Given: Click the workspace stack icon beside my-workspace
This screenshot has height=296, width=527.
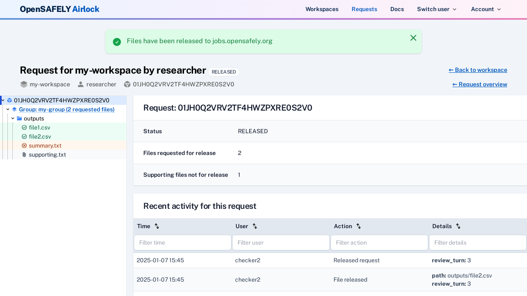Looking at the screenshot, I should point(24,84).
